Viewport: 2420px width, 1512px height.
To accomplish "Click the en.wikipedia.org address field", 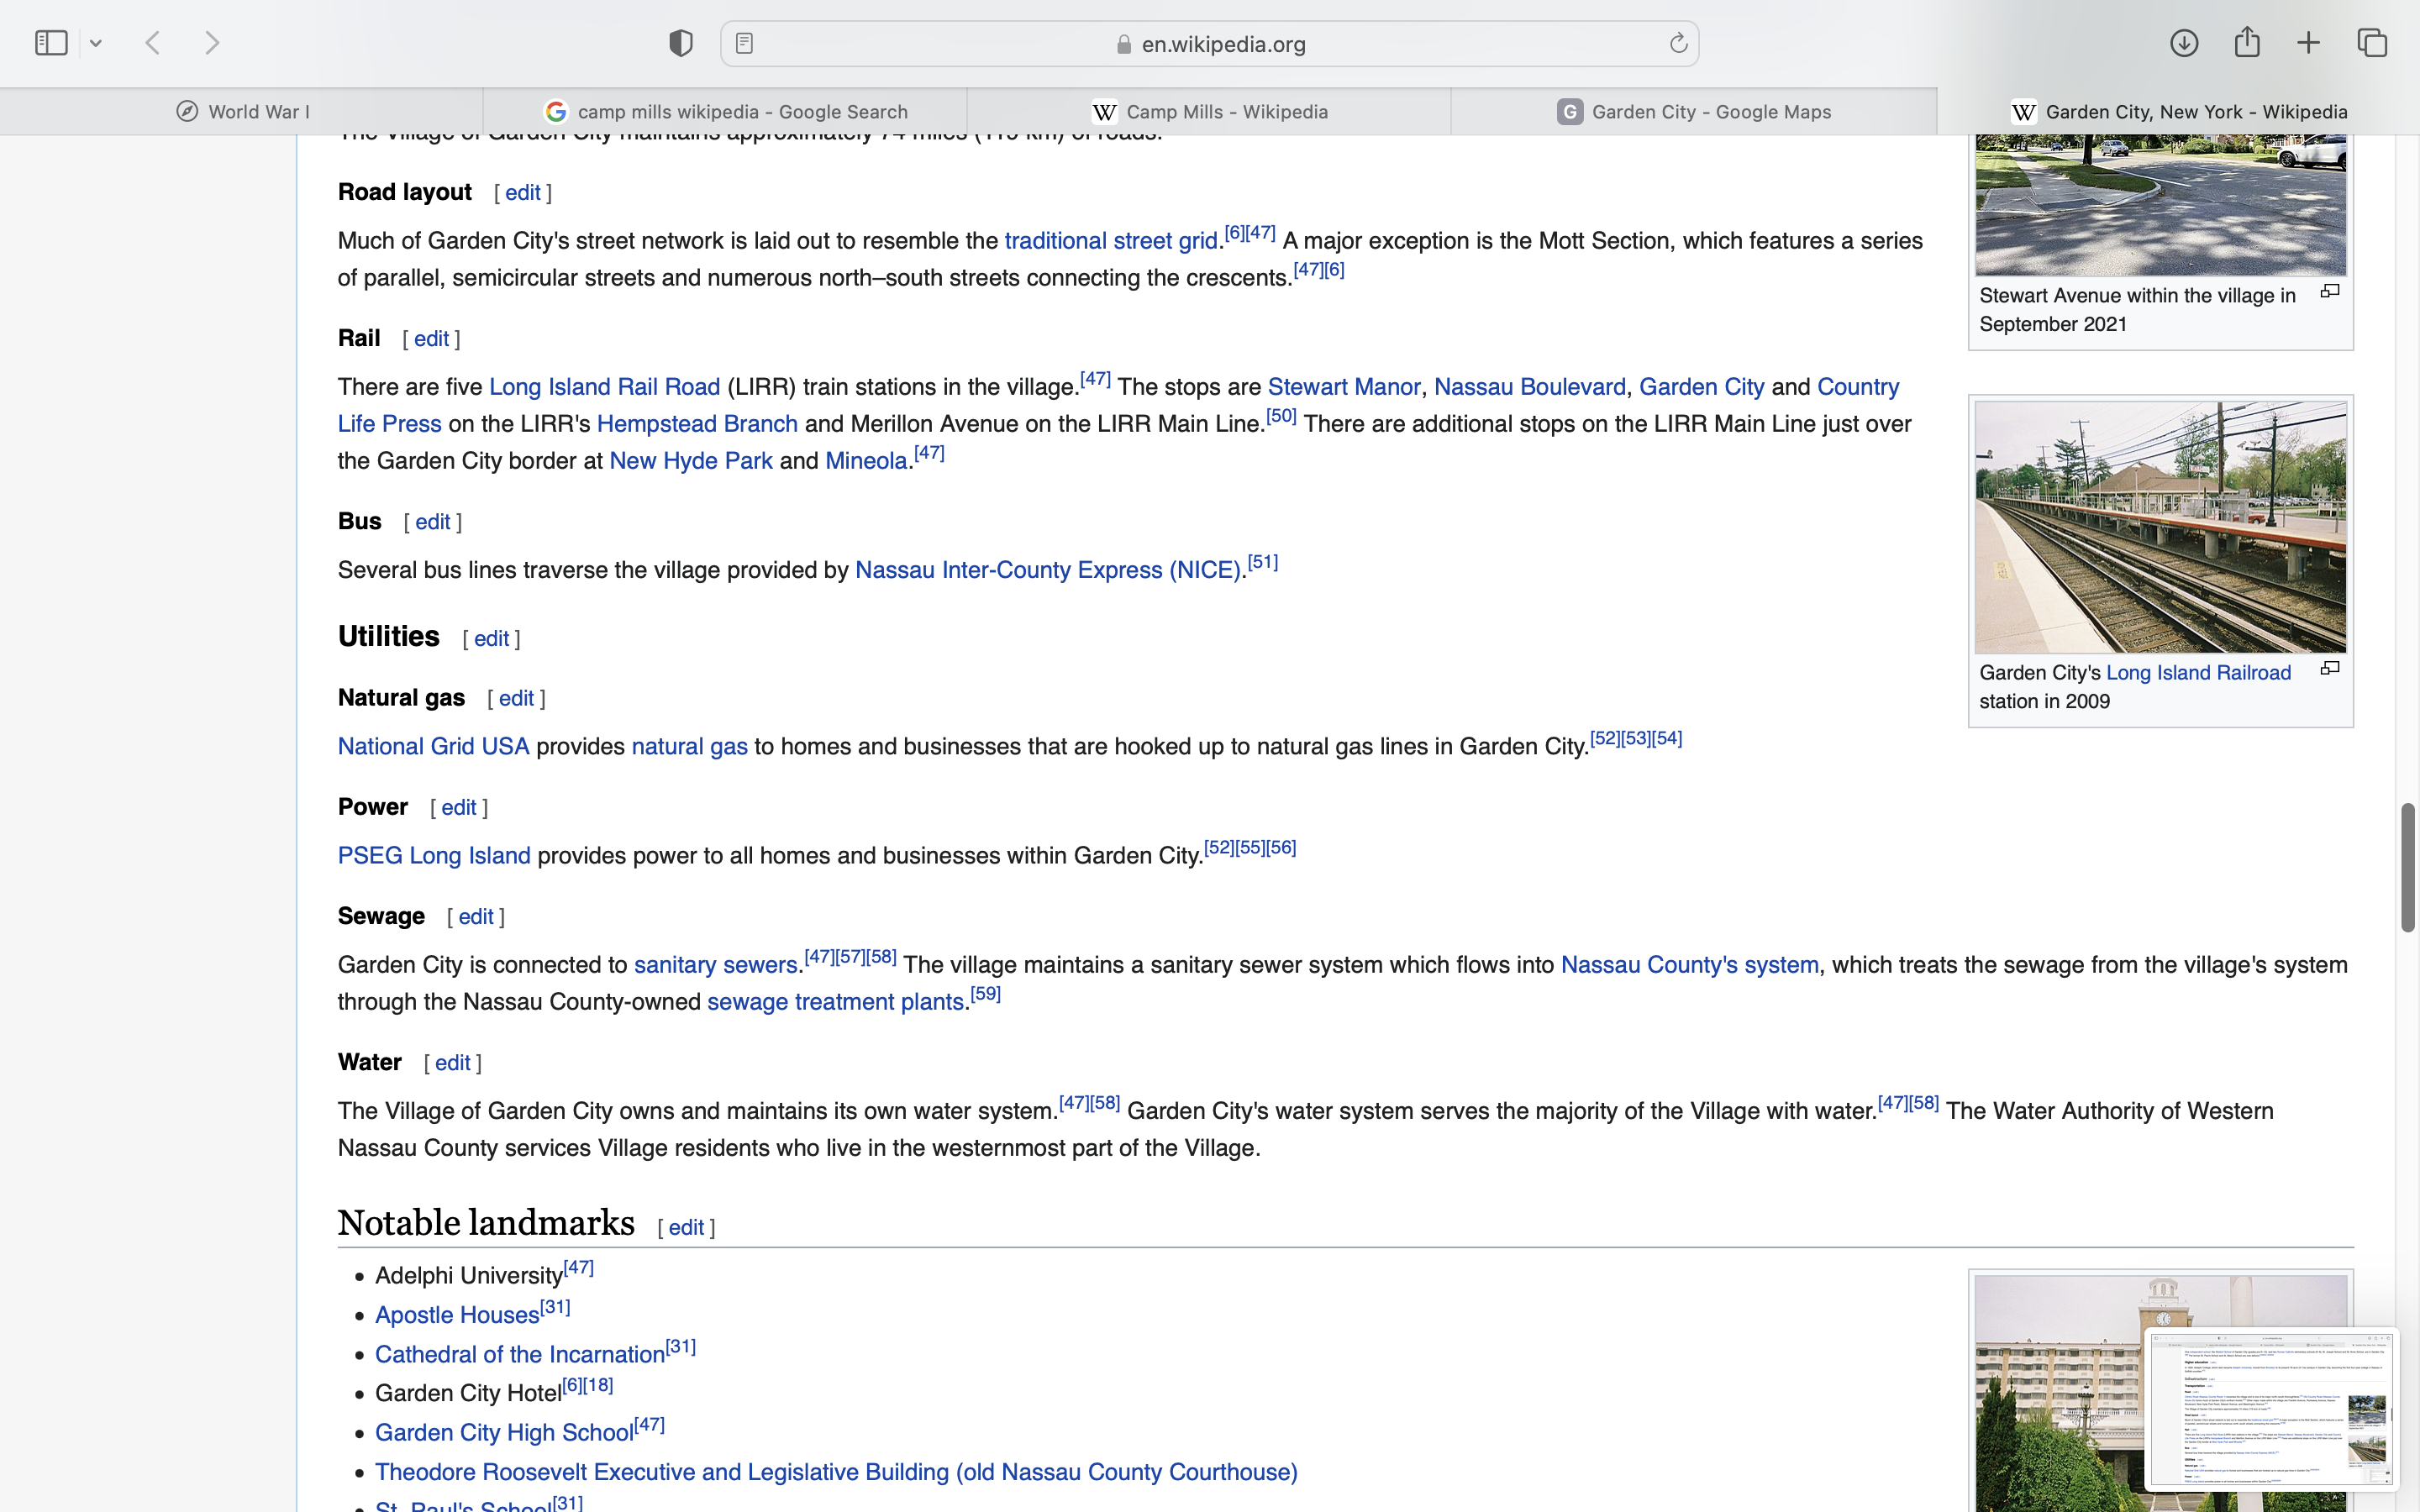I will (1222, 44).
